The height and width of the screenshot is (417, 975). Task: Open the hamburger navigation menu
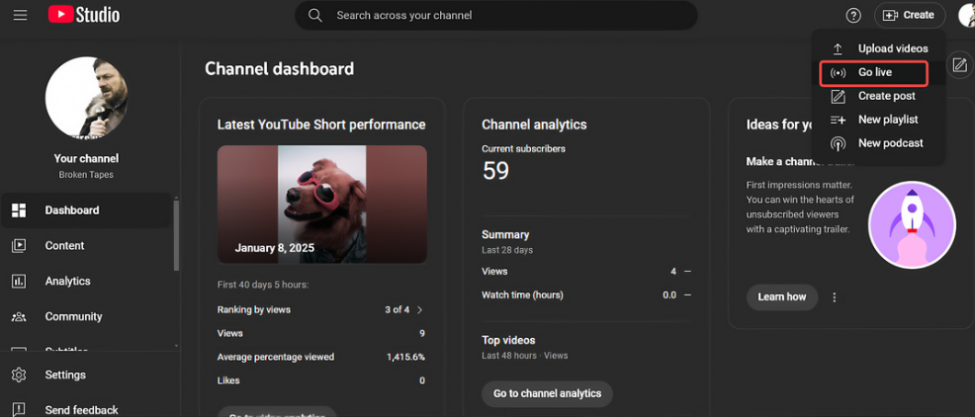(20, 15)
